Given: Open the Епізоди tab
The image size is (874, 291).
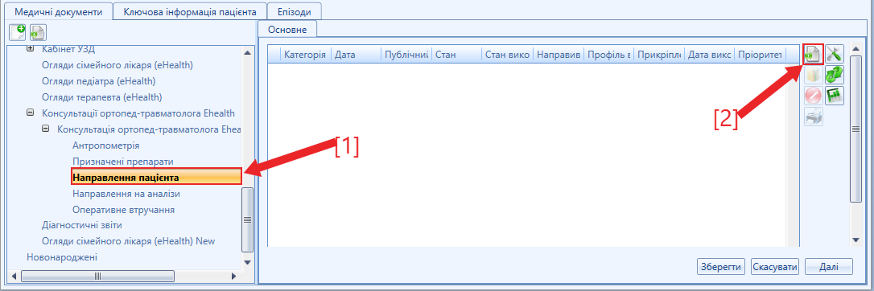Looking at the screenshot, I should click(295, 12).
